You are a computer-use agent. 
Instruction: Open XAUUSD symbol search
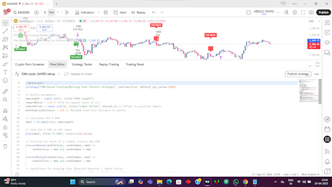(21, 13)
